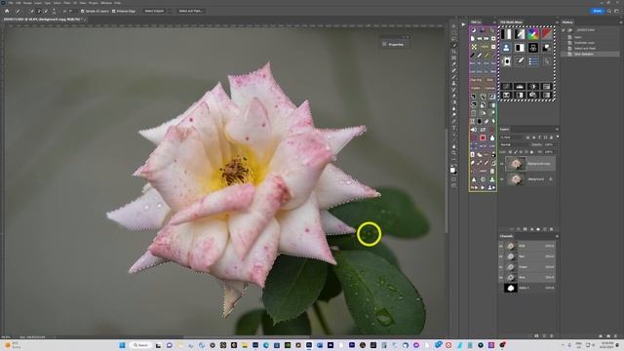
Task: Select the Brush tool
Action: (x=454, y=77)
